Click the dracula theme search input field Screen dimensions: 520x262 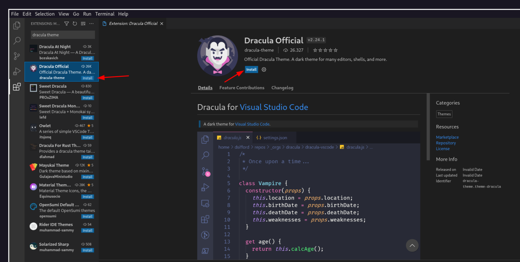pyautogui.click(x=63, y=35)
